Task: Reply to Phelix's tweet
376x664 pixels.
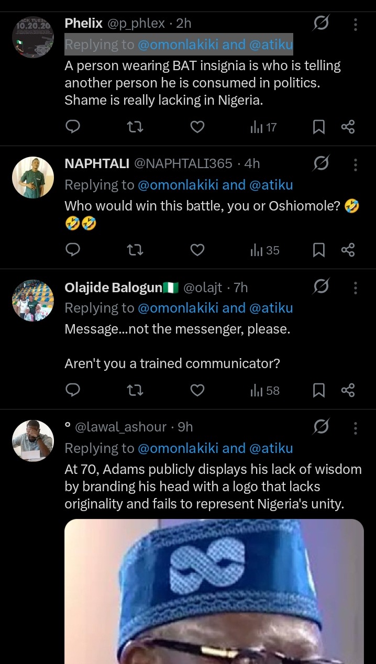Action: [73, 127]
